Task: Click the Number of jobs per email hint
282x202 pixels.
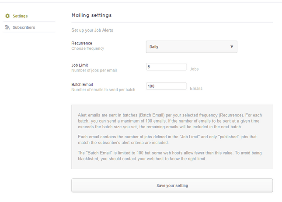Action: 94,70
